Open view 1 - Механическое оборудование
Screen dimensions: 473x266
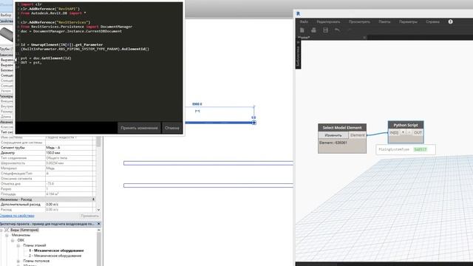(56, 250)
